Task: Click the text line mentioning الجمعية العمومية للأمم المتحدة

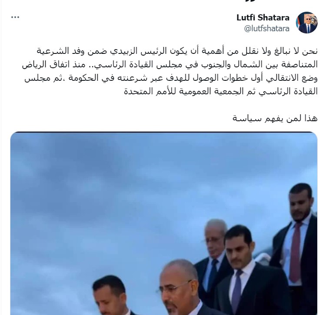Action: tap(221, 91)
